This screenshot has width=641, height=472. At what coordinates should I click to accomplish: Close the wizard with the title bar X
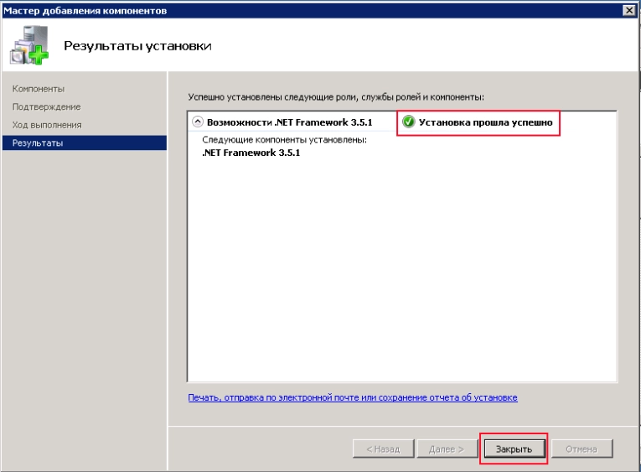coord(629,11)
